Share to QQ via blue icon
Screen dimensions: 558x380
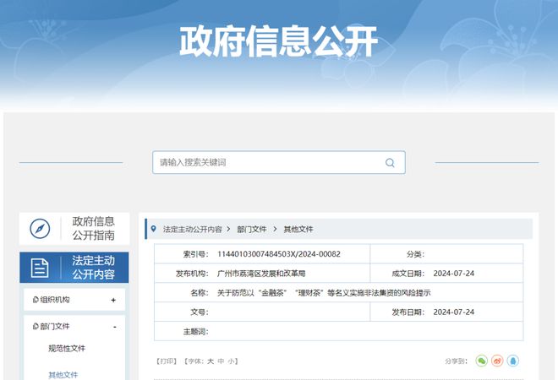[513, 361]
